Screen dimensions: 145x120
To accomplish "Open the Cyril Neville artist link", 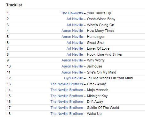I will pos(73,78).
